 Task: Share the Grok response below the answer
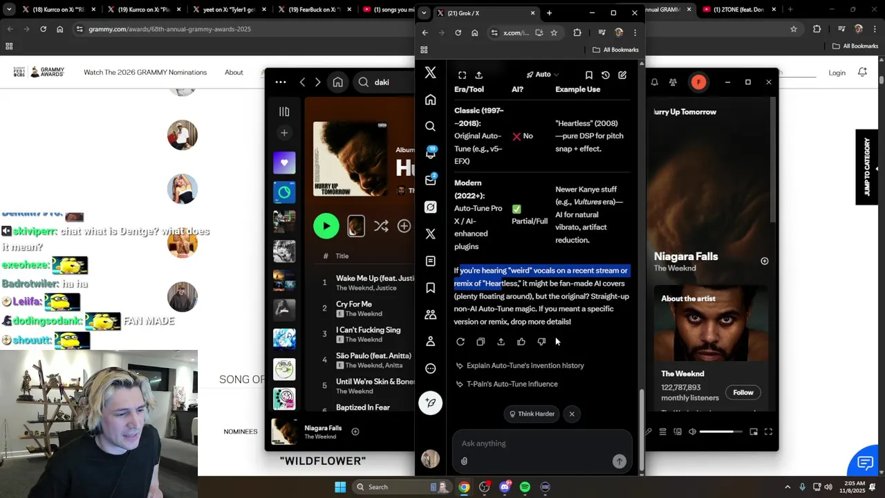click(501, 342)
